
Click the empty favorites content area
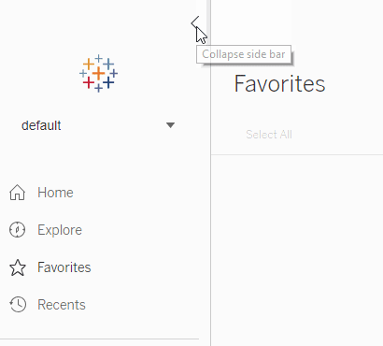[297, 250]
